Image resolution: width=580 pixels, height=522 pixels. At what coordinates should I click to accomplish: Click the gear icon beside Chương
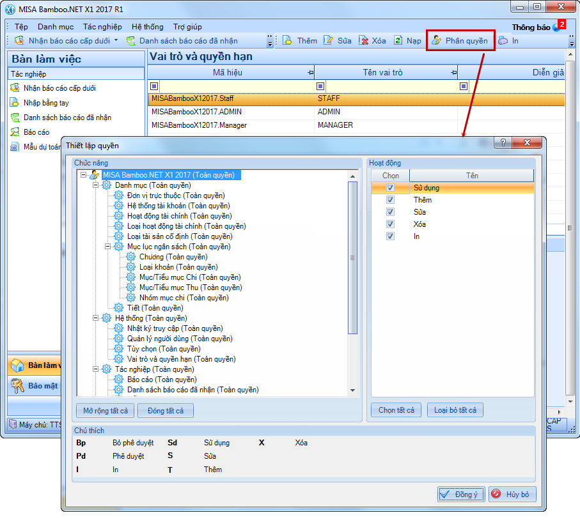pyautogui.click(x=130, y=257)
